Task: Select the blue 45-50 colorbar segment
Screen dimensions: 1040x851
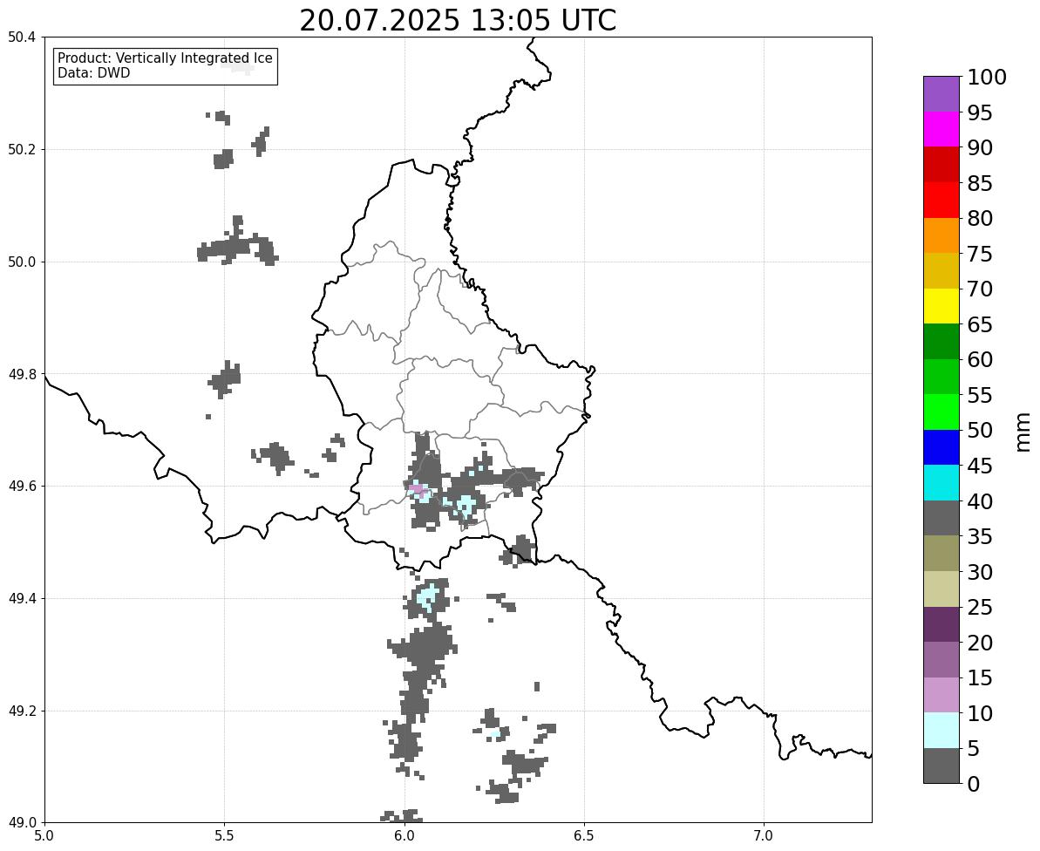Action: click(x=941, y=447)
